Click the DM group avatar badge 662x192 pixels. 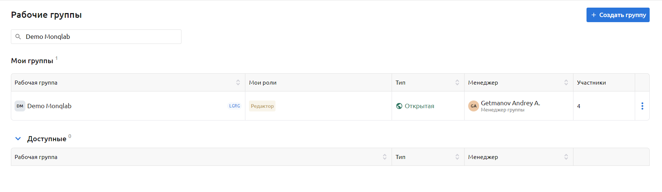[20, 106]
